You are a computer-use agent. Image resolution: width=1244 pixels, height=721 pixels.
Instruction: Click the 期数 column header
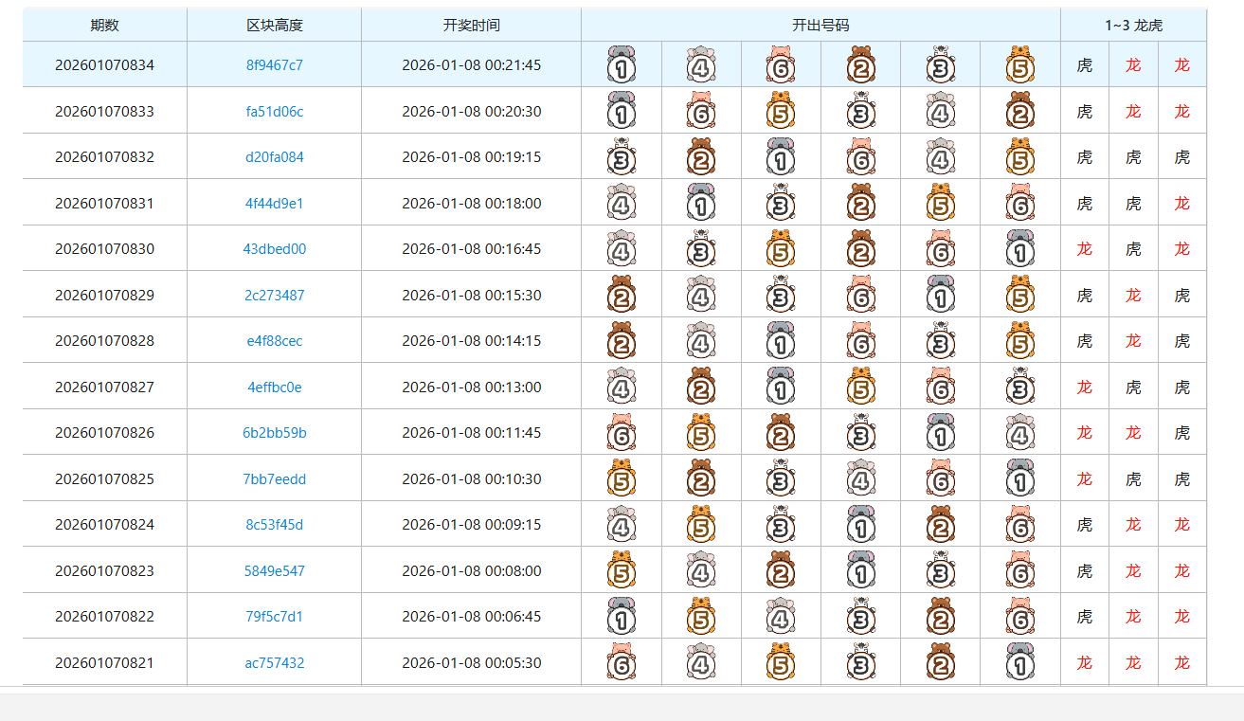104,26
